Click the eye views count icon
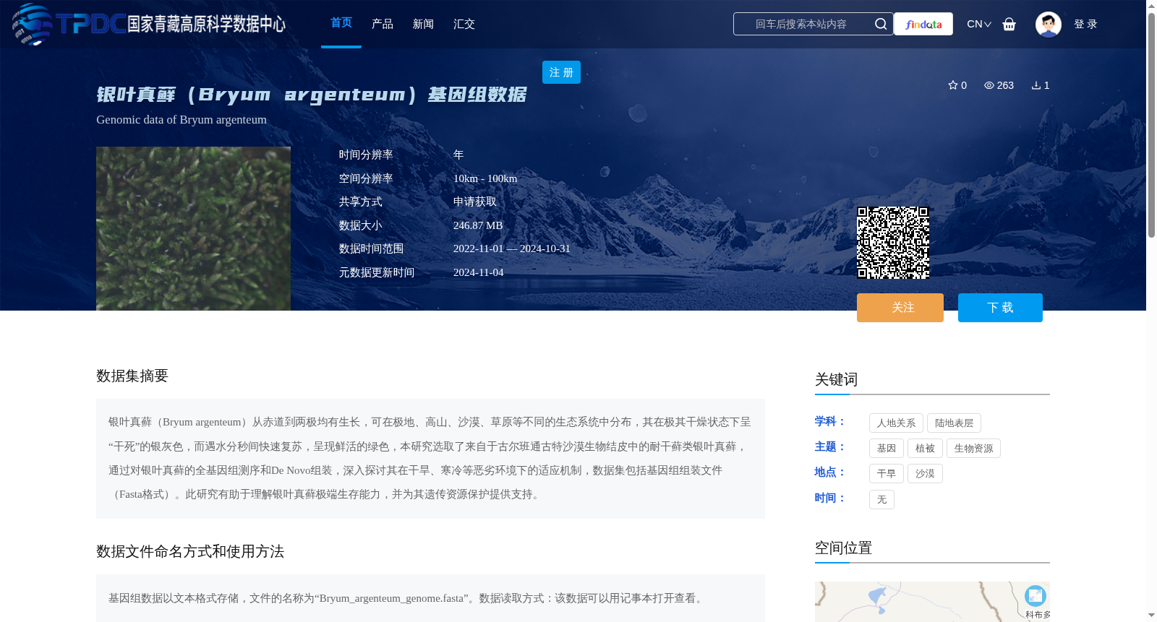 (x=989, y=85)
